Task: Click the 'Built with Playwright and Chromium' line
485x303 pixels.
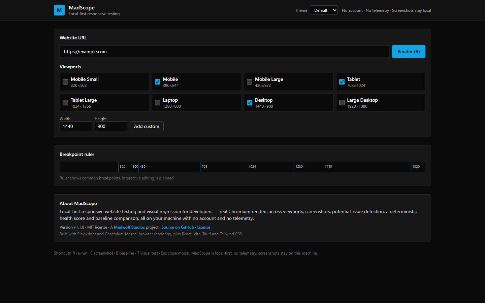Action: 151,234
